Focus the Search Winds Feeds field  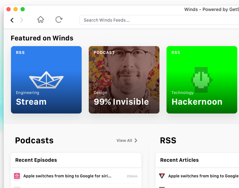click(x=159, y=20)
